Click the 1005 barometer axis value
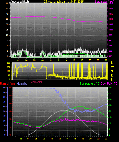This screenshot has width=119, height=142. (x=111, y=24)
